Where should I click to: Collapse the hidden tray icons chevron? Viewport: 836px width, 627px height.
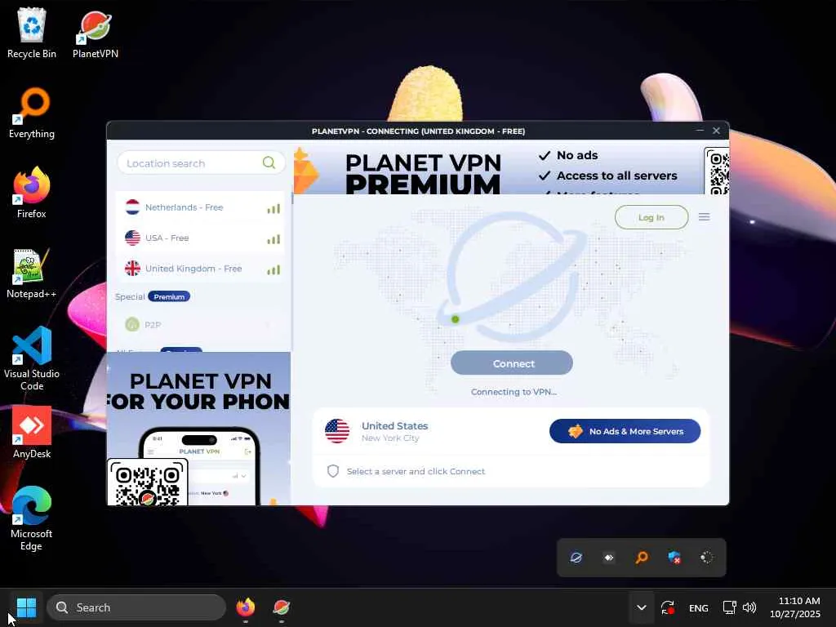click(642, 607)
